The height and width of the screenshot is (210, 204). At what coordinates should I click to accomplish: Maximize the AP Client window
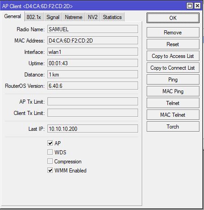tap(190, 6)
